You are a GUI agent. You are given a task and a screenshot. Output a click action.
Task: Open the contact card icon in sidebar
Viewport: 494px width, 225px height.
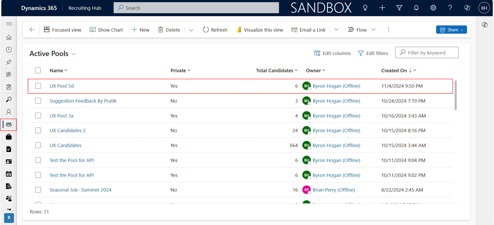[x=9, y=161]
